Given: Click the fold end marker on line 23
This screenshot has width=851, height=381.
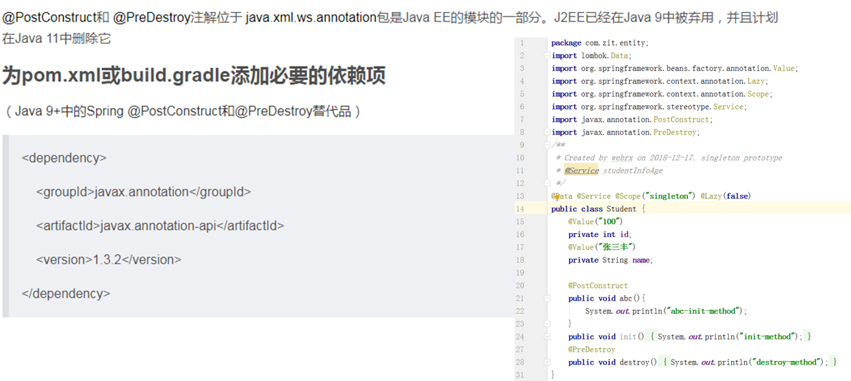Looking at the screenshot, I should point(547,324).
